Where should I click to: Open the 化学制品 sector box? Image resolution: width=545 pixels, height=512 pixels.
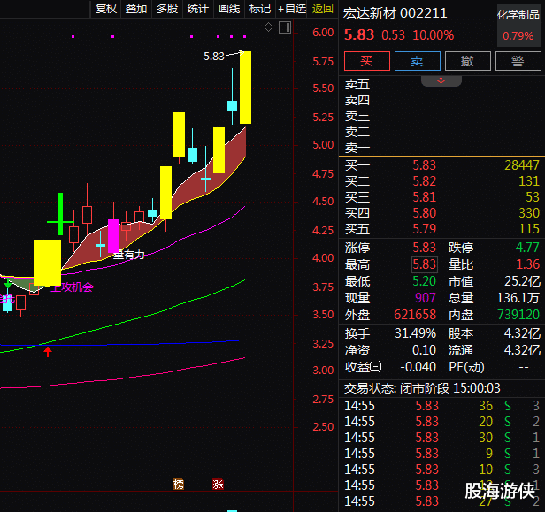[518, 26]
